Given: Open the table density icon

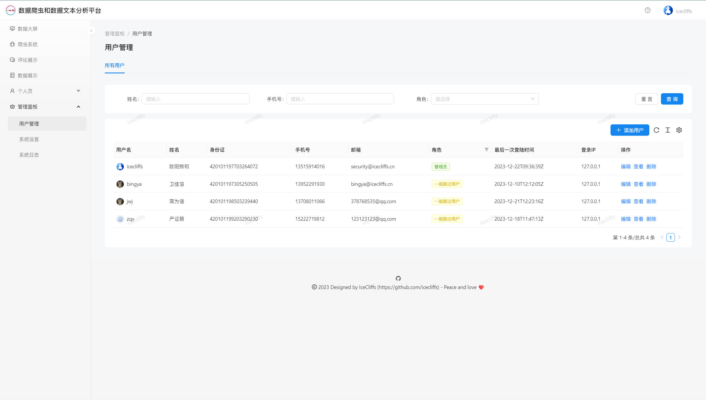Looking at the screenshot, I should tap(667, 130).
